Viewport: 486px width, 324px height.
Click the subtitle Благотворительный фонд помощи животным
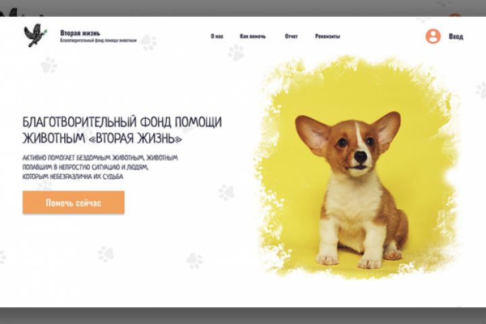point(99,40)
